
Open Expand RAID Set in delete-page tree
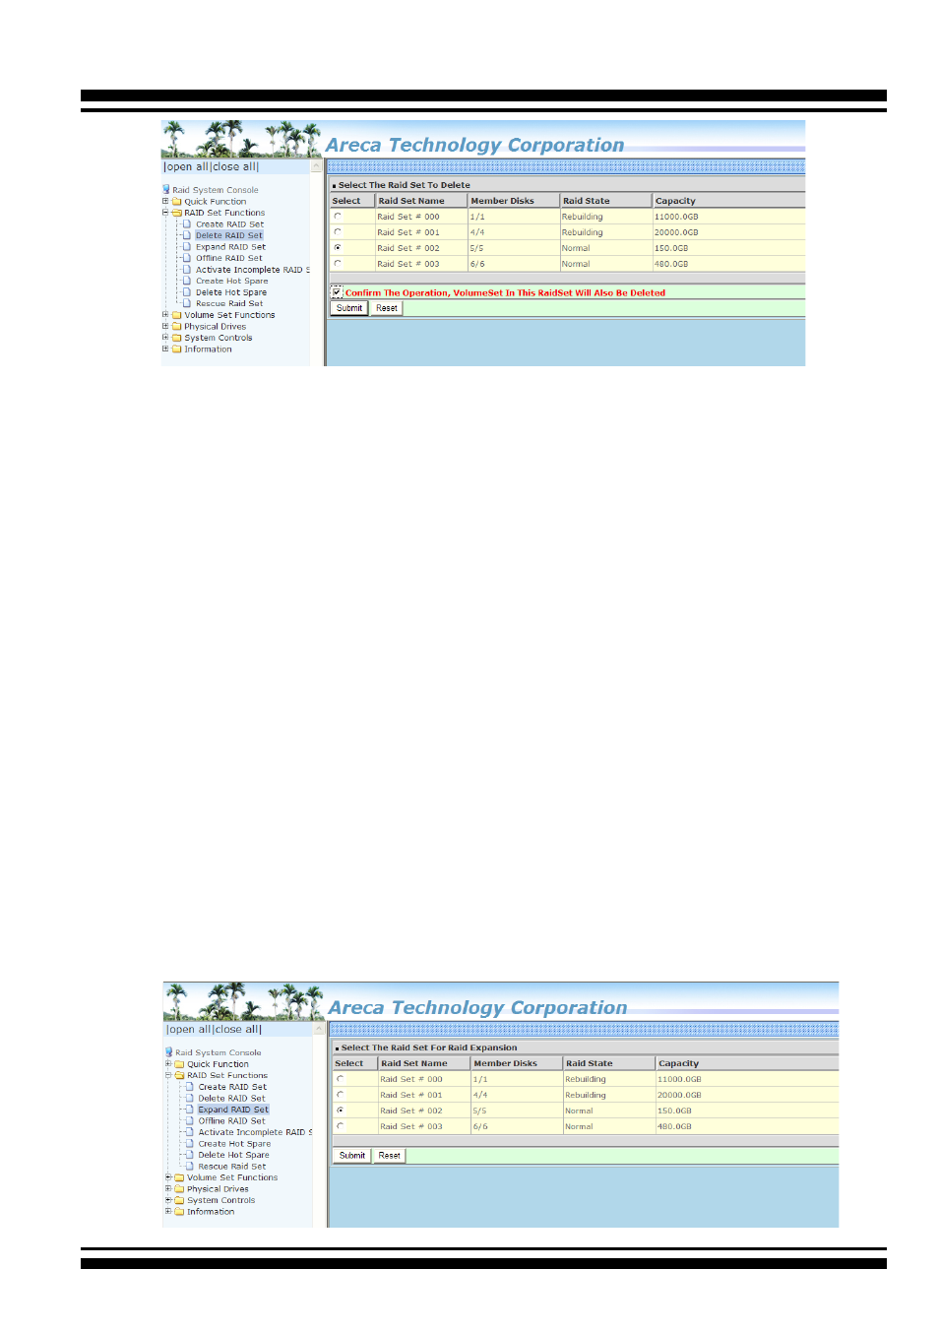230,247
